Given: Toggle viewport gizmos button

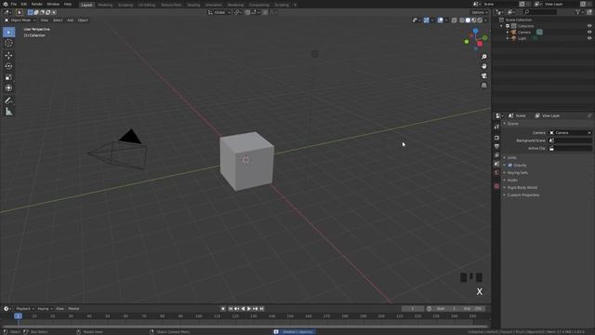Looking at the screenshot, I should tap(427, 20).
